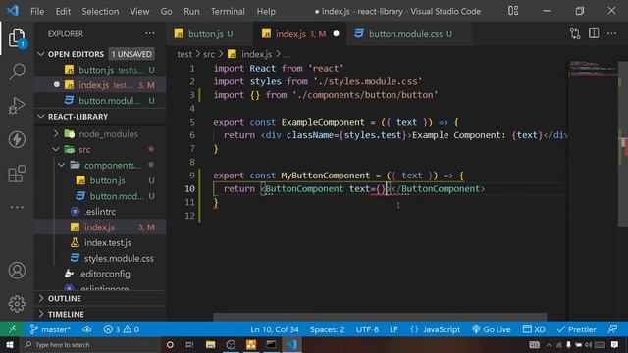Click the VS Code taskbar icon
Viewport: 628px width, 353px height.
click(292, 345)
